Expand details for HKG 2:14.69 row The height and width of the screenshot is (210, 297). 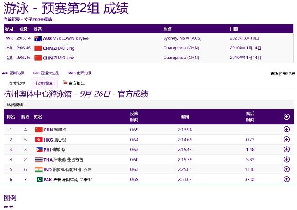click(x=286, y=139)
